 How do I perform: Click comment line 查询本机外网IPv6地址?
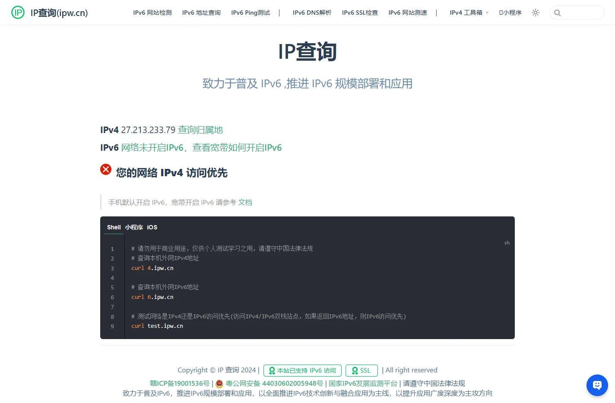[x=165, y=287]
